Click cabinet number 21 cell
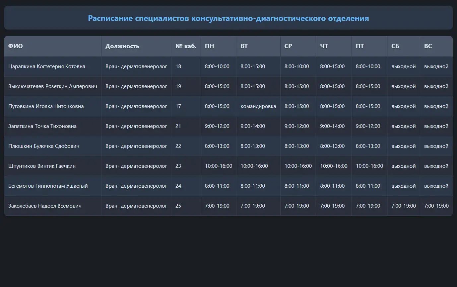 pos(178,126)
